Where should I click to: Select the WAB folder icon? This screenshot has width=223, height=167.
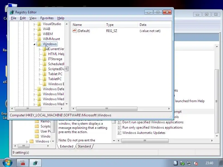(x=39, y=29)
